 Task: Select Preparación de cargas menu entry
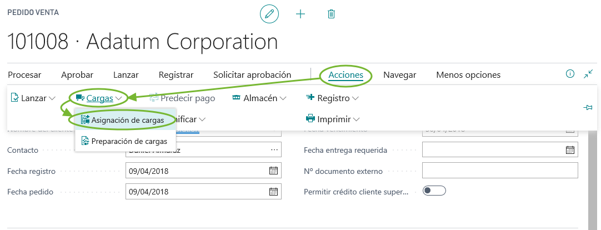click(x=126, y=141)
